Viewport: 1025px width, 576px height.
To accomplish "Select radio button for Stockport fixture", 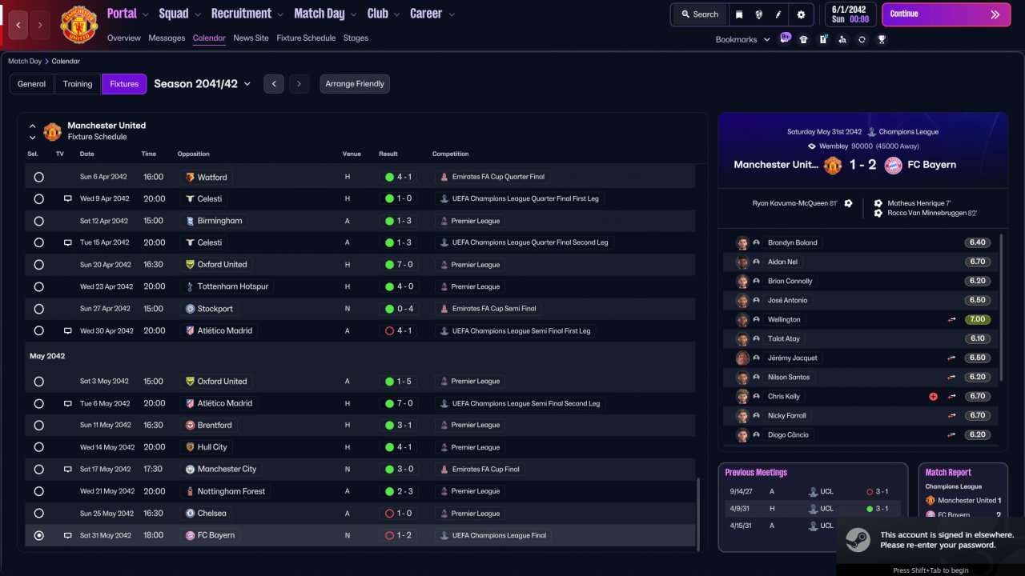I will [x=39, y=309].
